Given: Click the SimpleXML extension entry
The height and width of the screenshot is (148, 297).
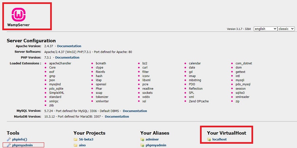Looking at the screenshot, I should pos(57,93).
